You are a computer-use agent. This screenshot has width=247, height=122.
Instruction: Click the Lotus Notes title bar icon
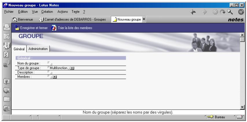5,5
